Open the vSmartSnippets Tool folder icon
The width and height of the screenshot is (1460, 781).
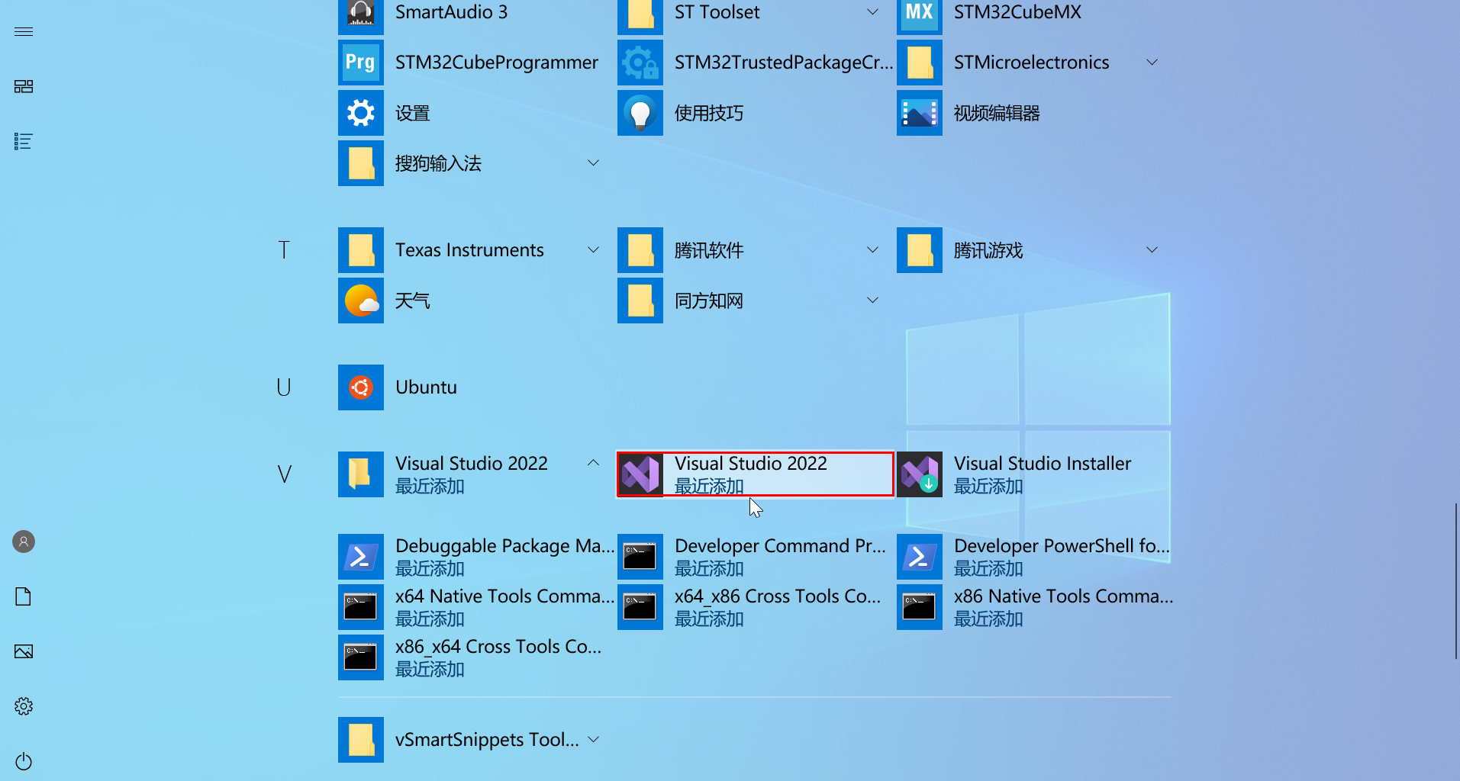click(361, 740)
